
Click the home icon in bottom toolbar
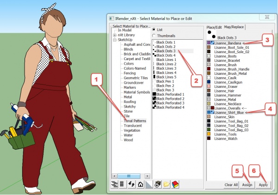(x=140, y=185)
